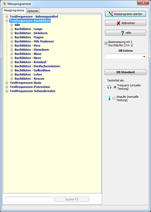Switch to the Optionen tab
151x212 pixels.
pyautogui.click(x=33, y=11)
